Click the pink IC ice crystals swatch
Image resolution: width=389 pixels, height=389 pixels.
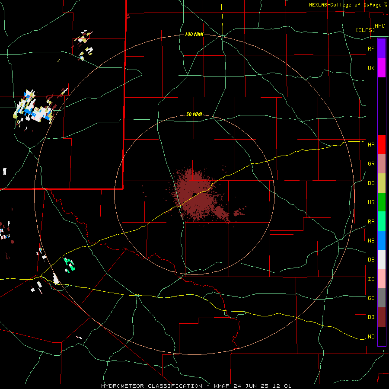382,279
